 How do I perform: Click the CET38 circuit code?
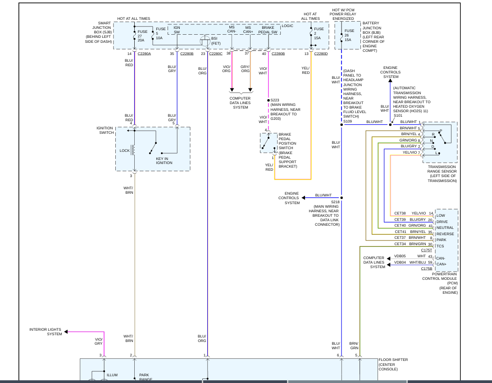[400, 213]
